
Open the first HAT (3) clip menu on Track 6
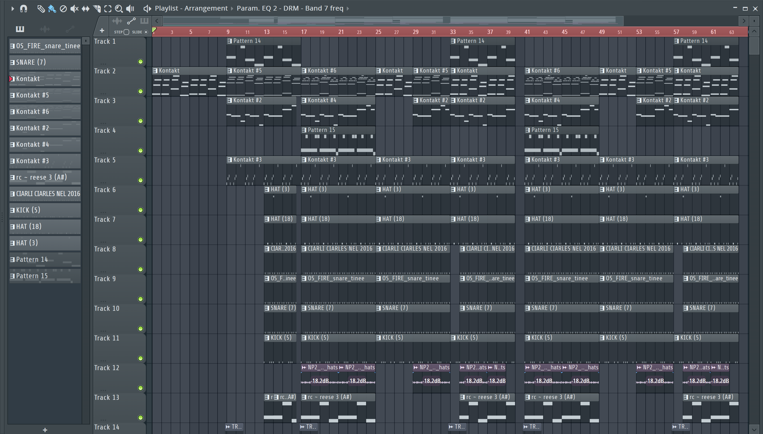[x=267, y=189]
